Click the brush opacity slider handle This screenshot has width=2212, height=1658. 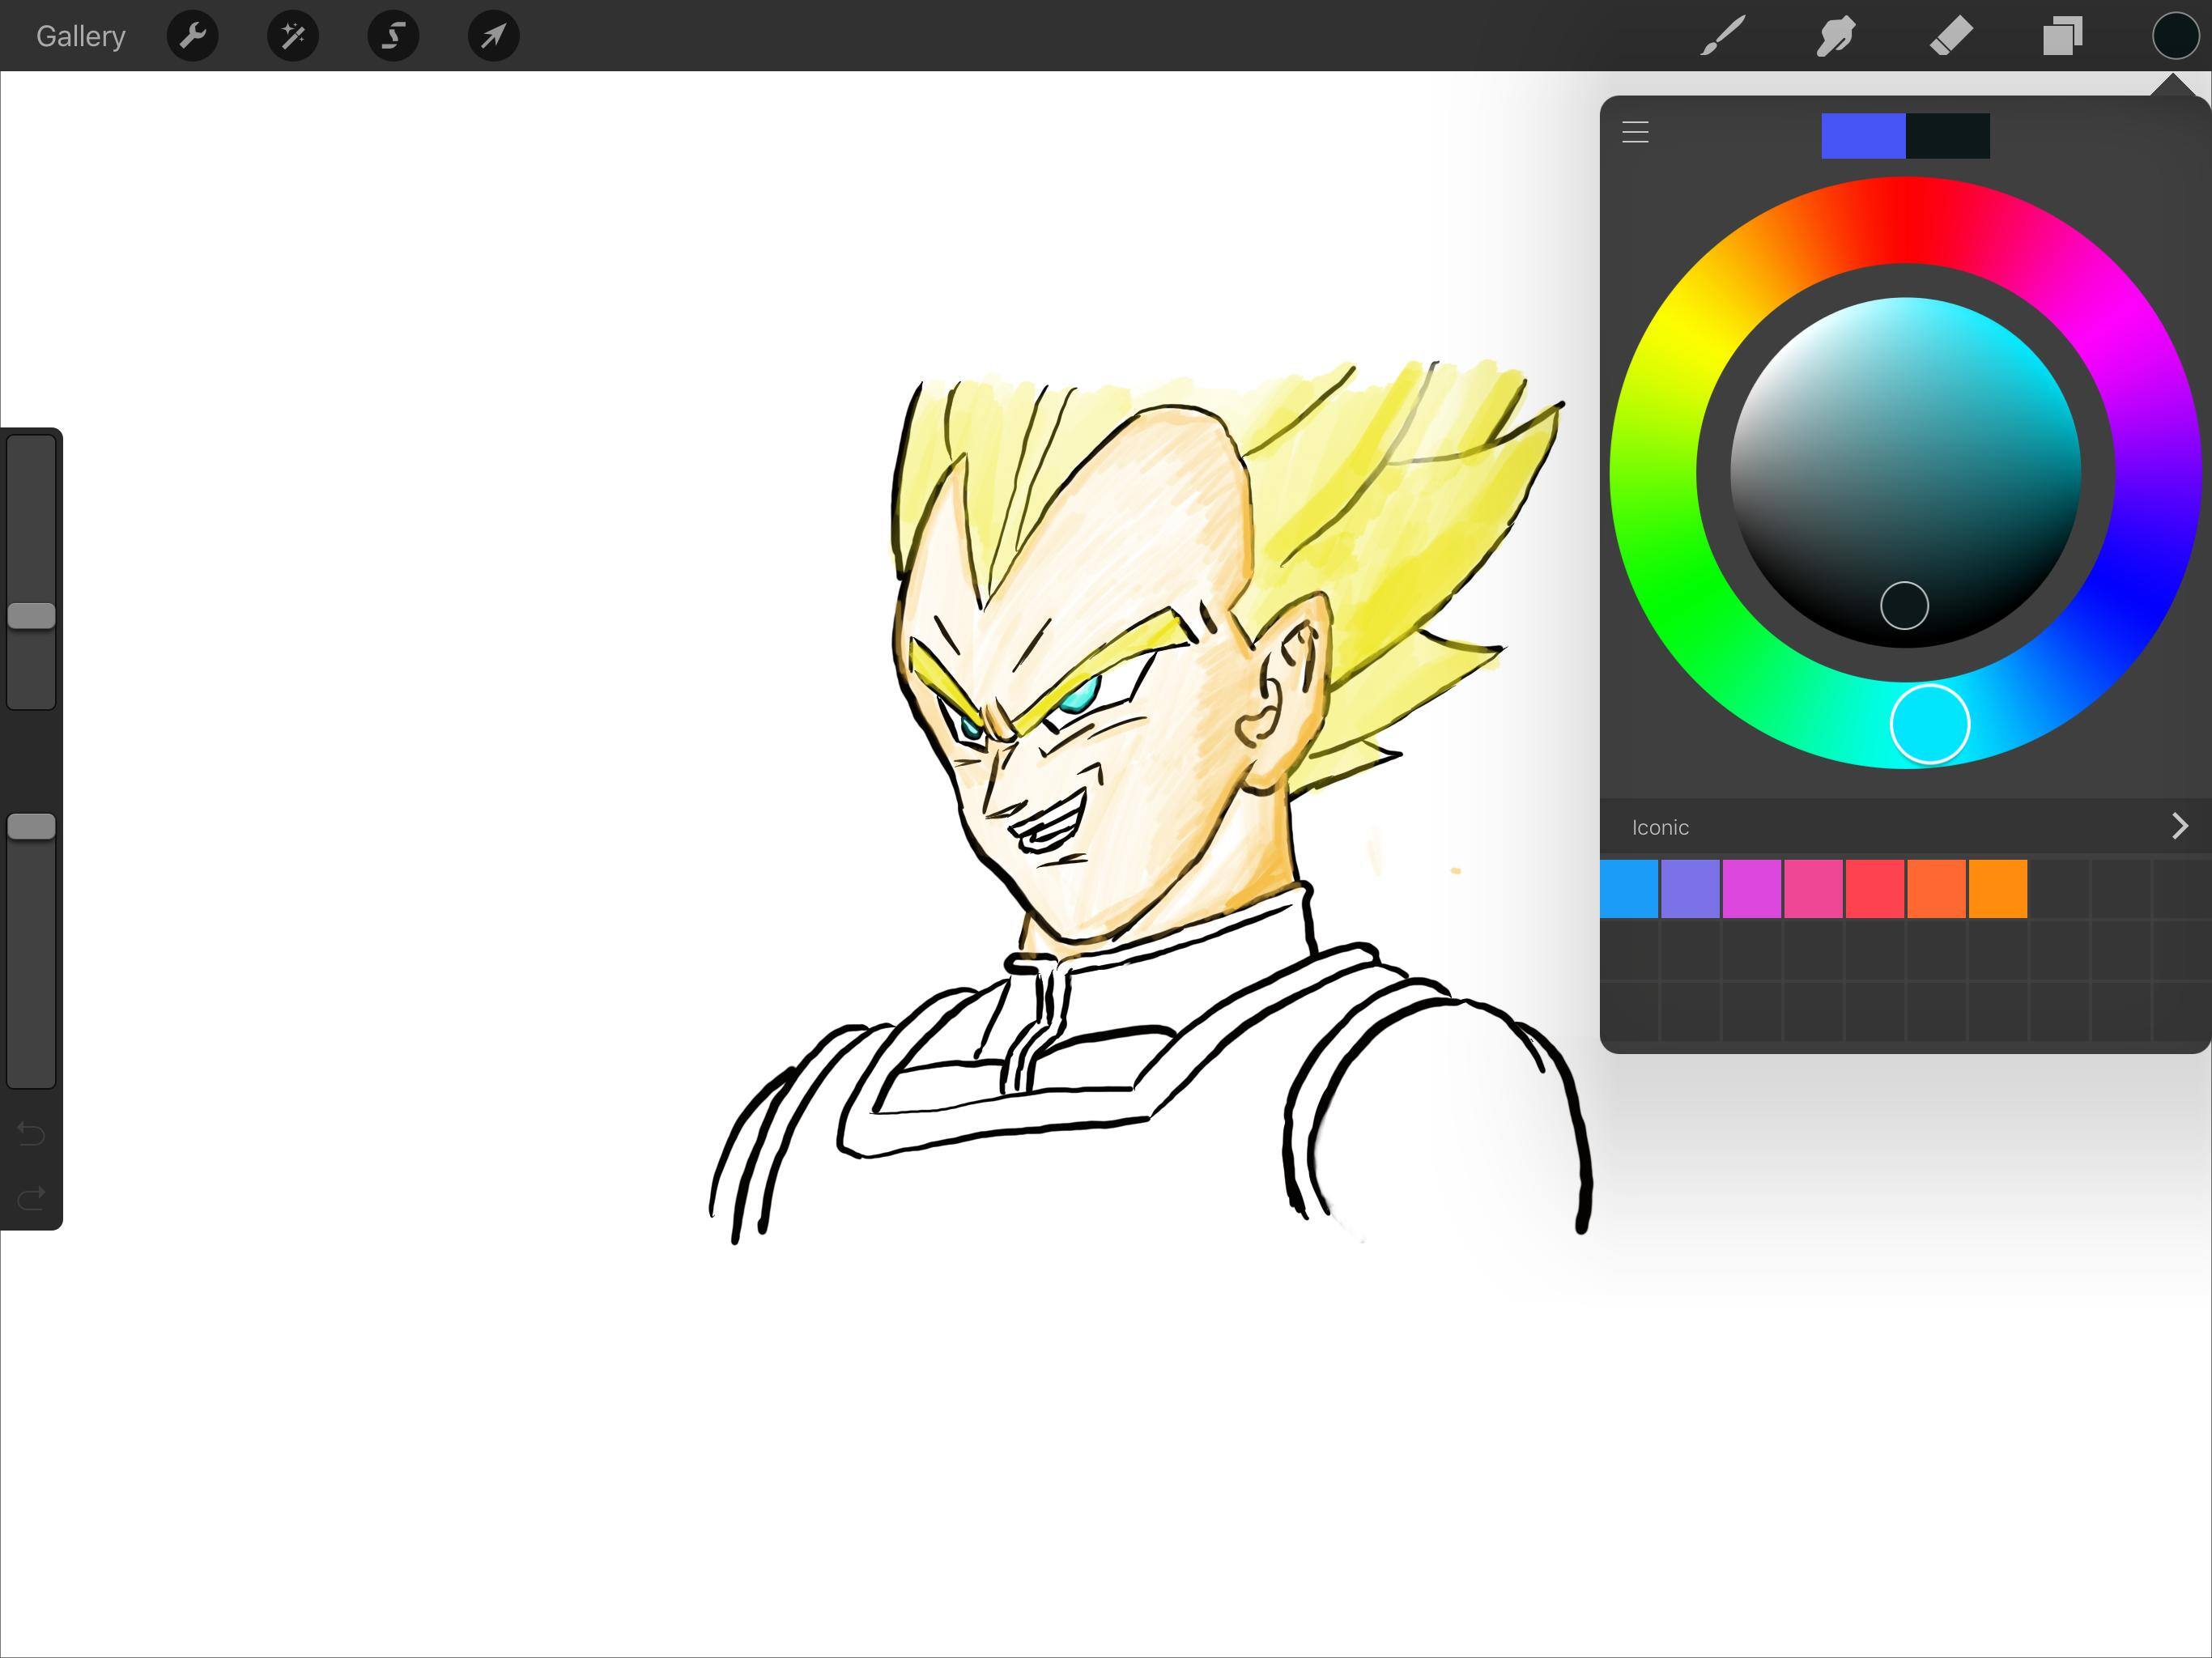[32, 826]
